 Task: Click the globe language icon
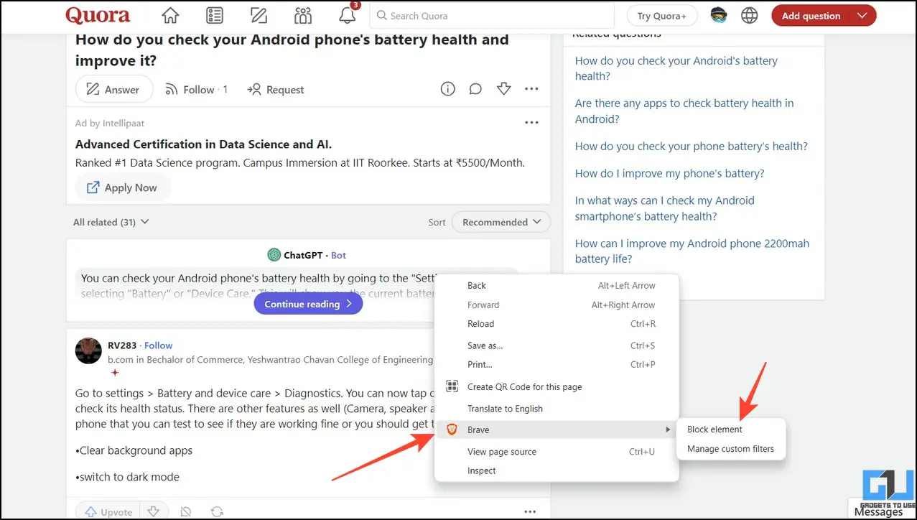[750, 15]
